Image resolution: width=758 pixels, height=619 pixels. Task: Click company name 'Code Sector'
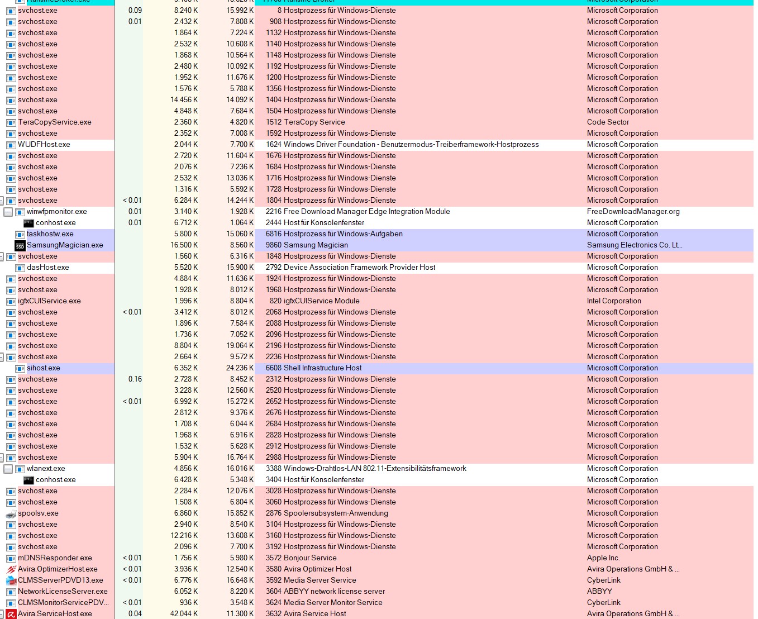point(608,122)
